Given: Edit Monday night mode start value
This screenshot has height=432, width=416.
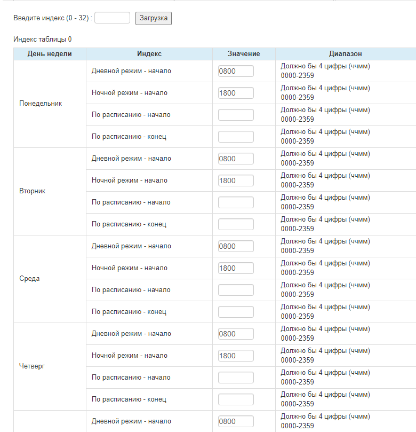Looking at the screenshot, I should pyautogui.click(x=236, y=93).
